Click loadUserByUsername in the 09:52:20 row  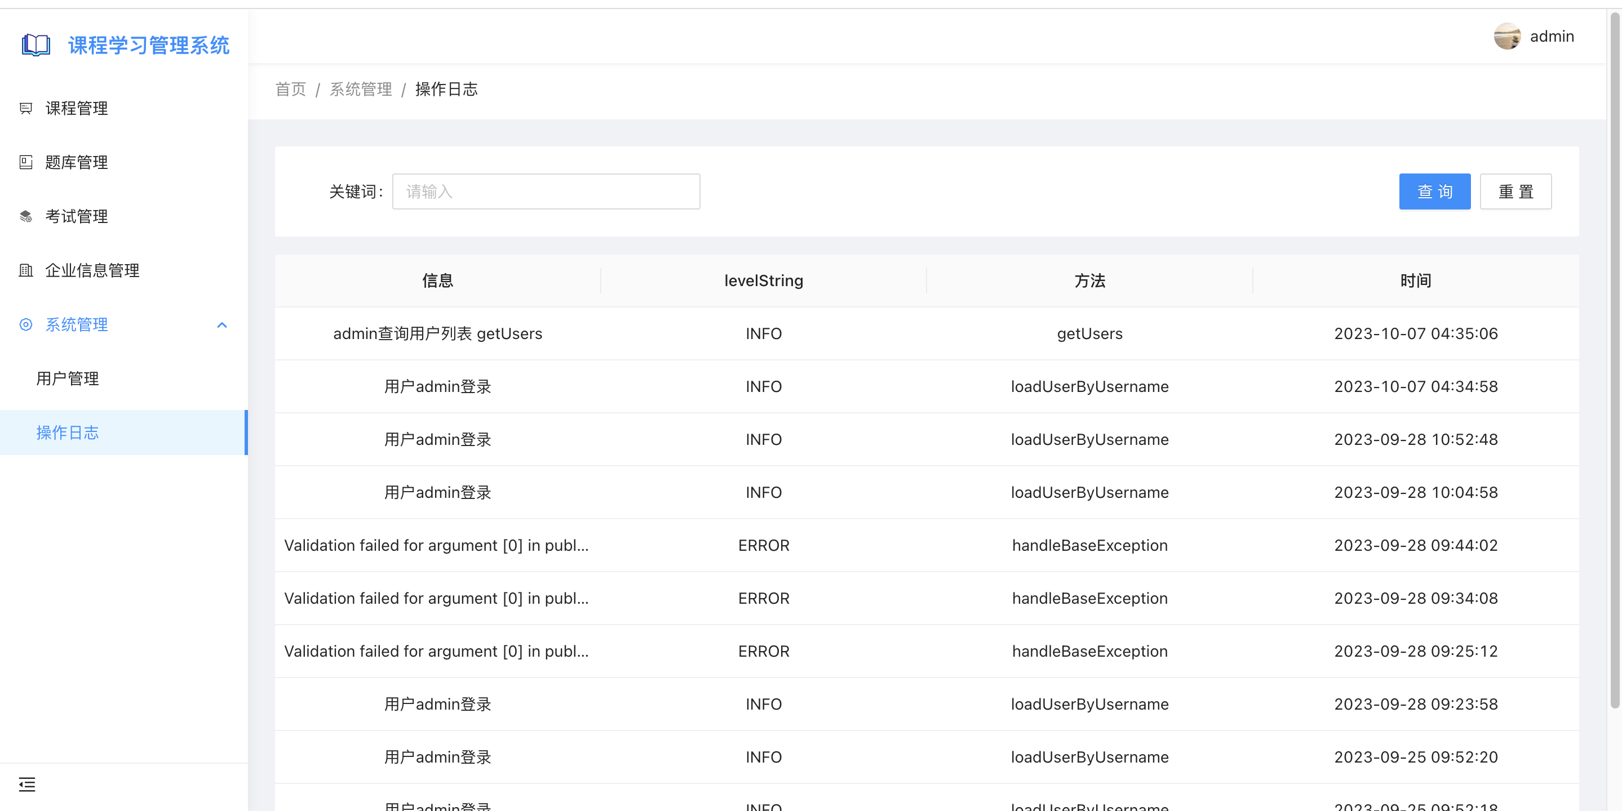tap(1089, 757)
